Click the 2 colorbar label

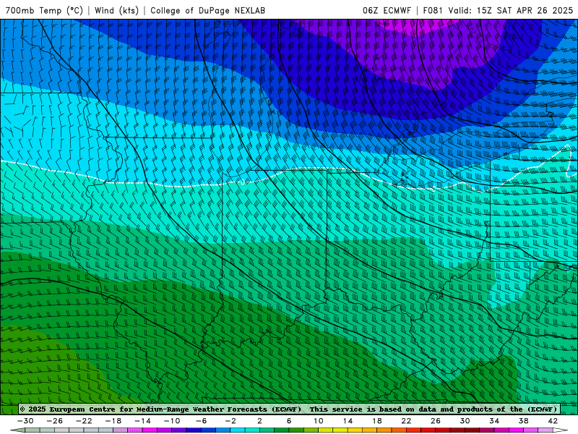259,421
